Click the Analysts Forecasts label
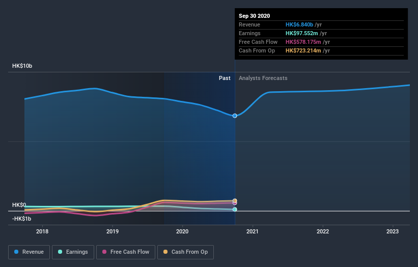The height and width of the screenshot is (267, 418). coord(263,78)
